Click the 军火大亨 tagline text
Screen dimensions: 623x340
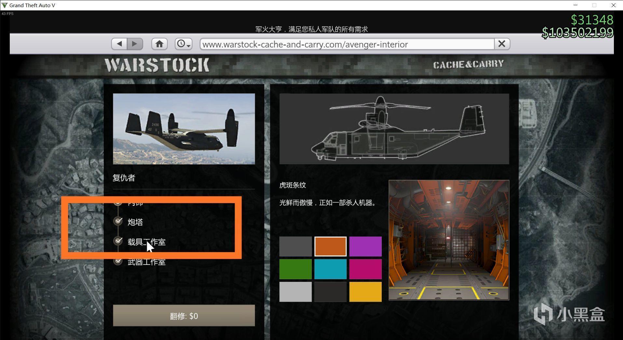pos(311,29)
